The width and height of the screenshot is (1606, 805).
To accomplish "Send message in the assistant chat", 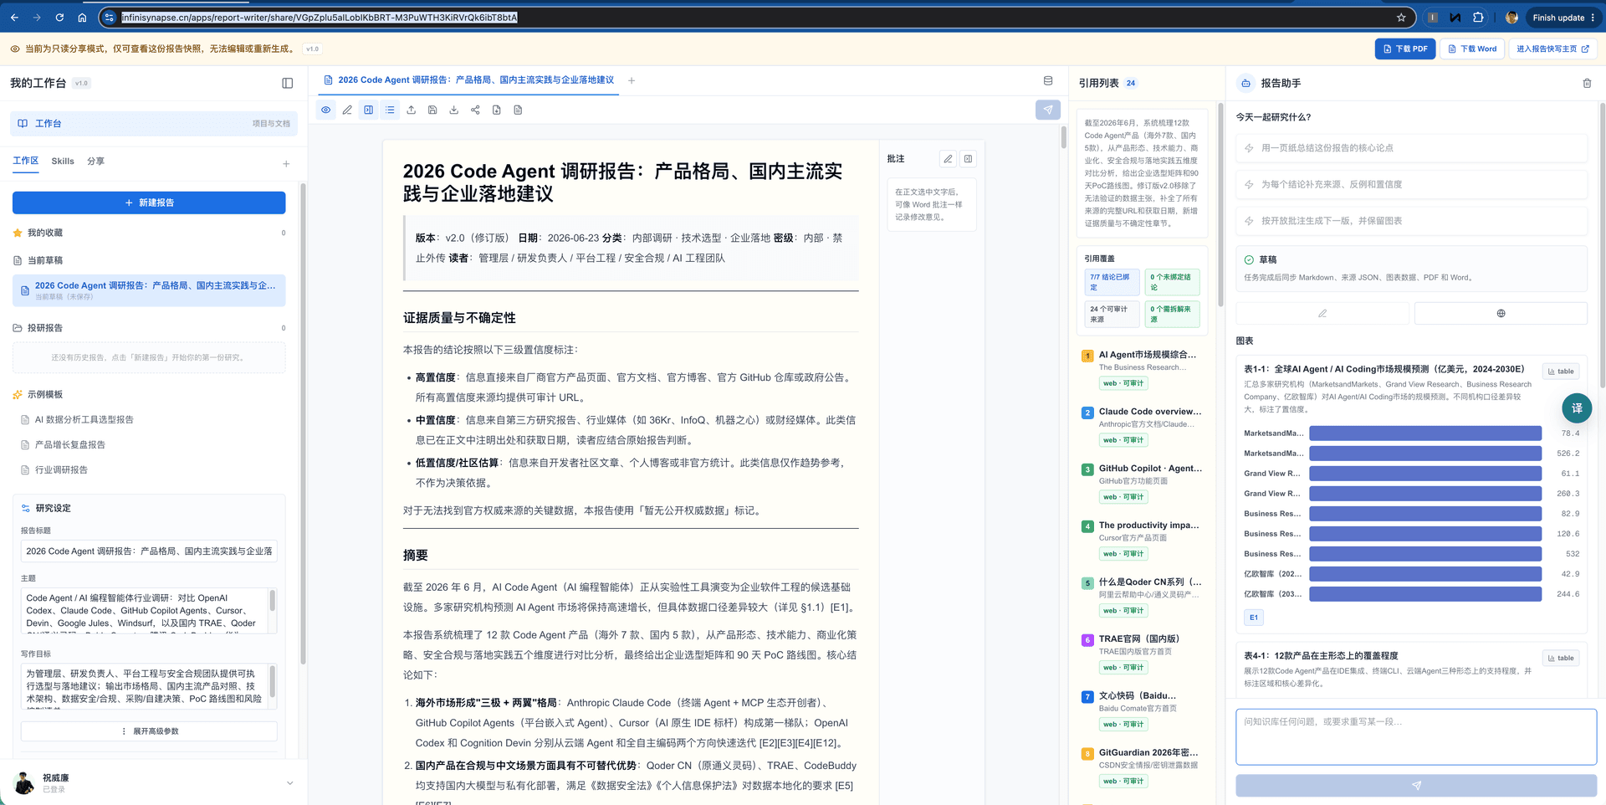I will [1416, 785].
